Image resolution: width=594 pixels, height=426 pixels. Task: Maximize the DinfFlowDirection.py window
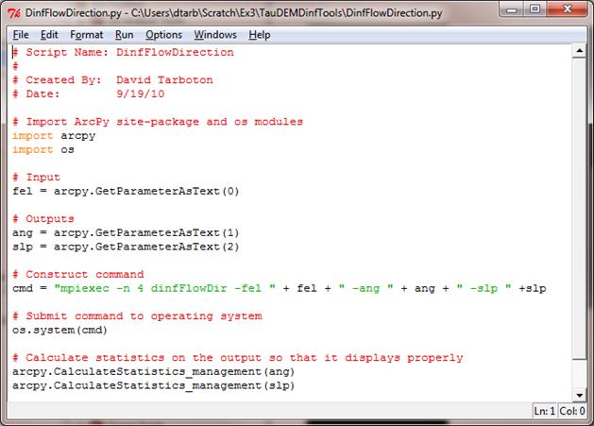[x=535, y=9]
